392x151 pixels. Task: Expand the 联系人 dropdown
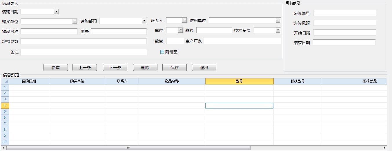[x=185, y=20]
